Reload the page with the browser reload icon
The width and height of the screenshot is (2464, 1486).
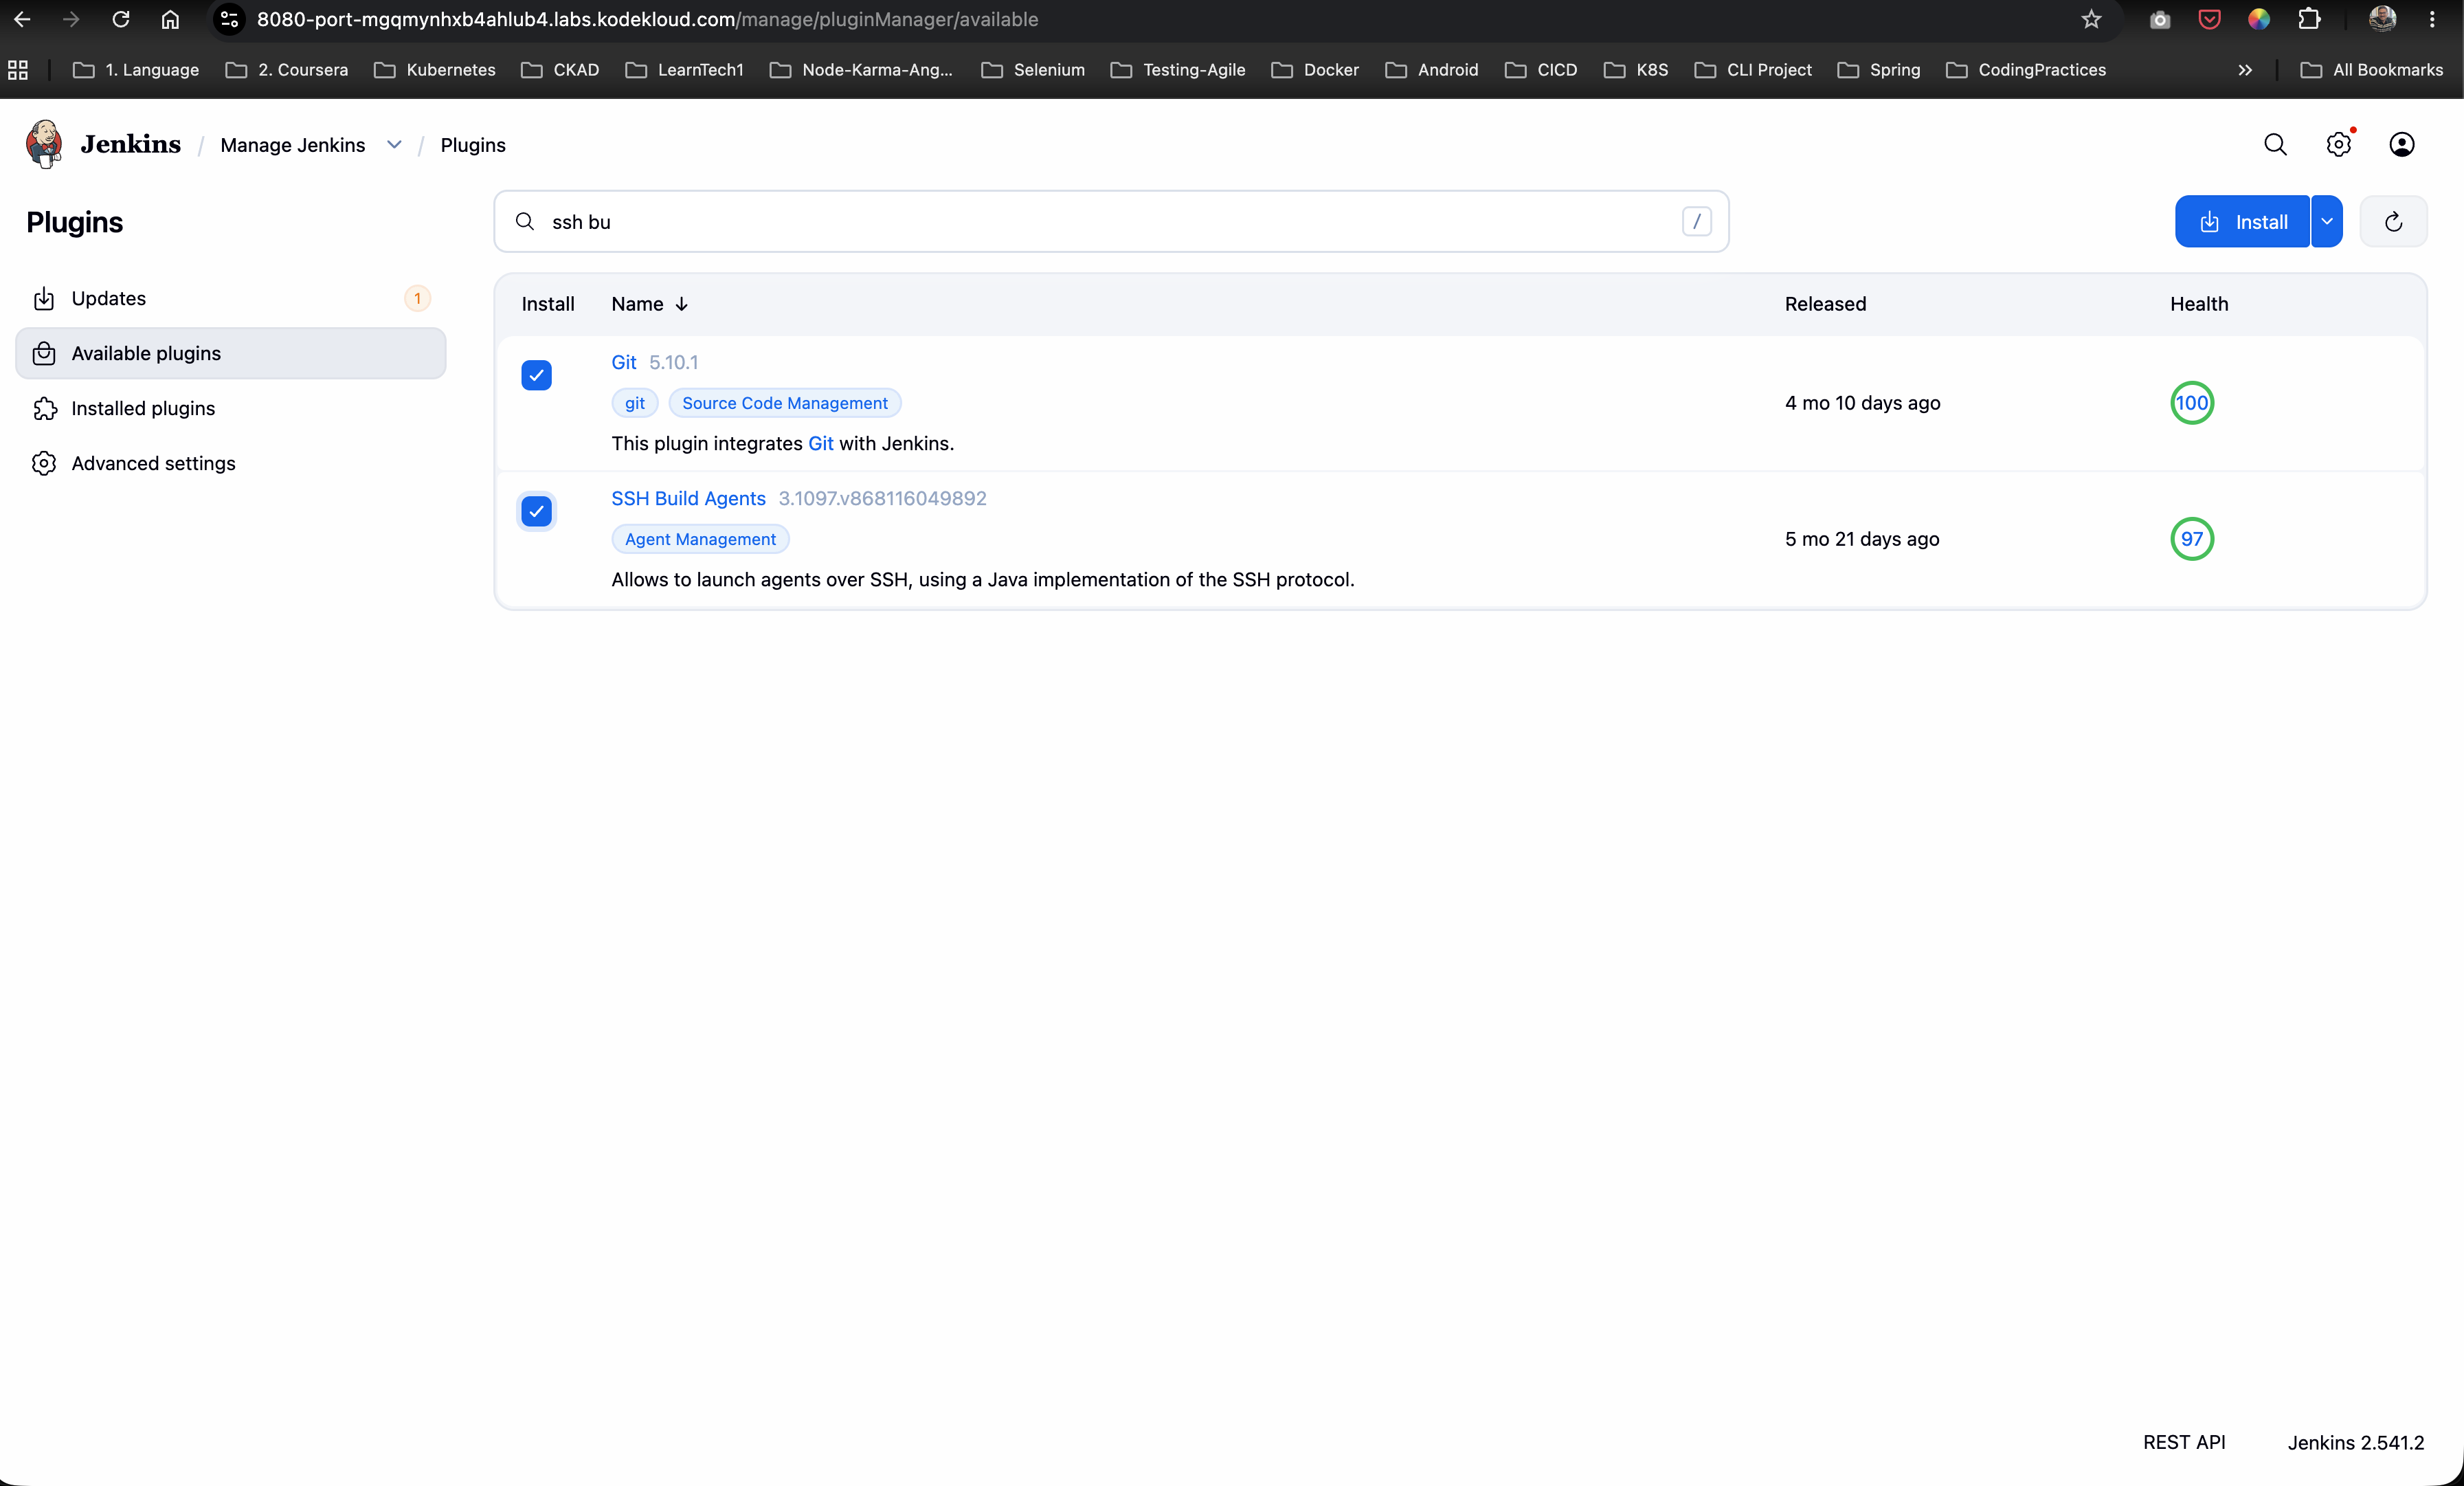pyautogui.click(x=121, y=19)
